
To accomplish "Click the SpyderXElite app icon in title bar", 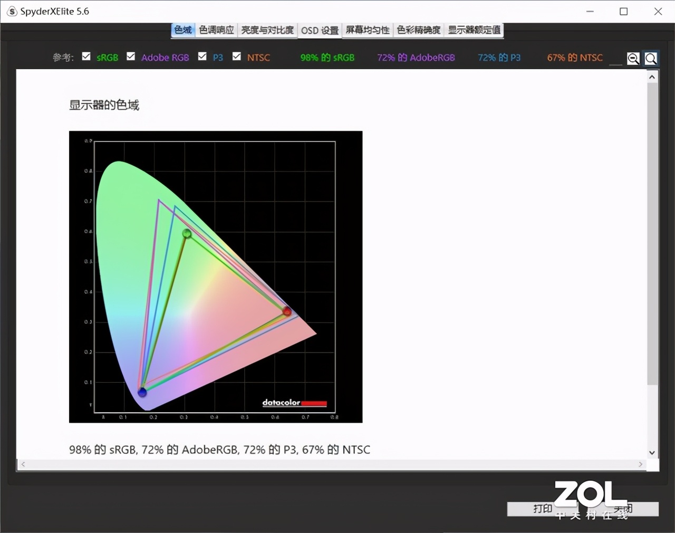I will [x=11, y=11].
